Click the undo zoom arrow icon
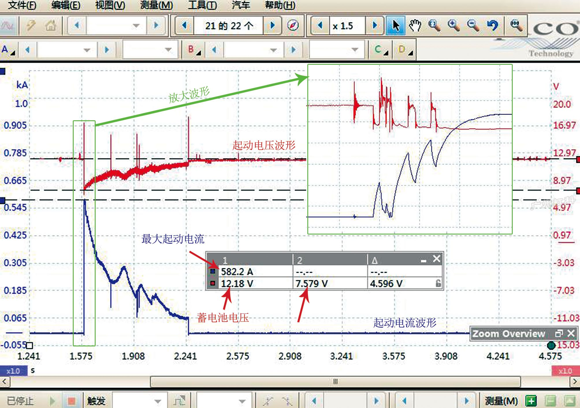580x408 pixels. (492, 25)
